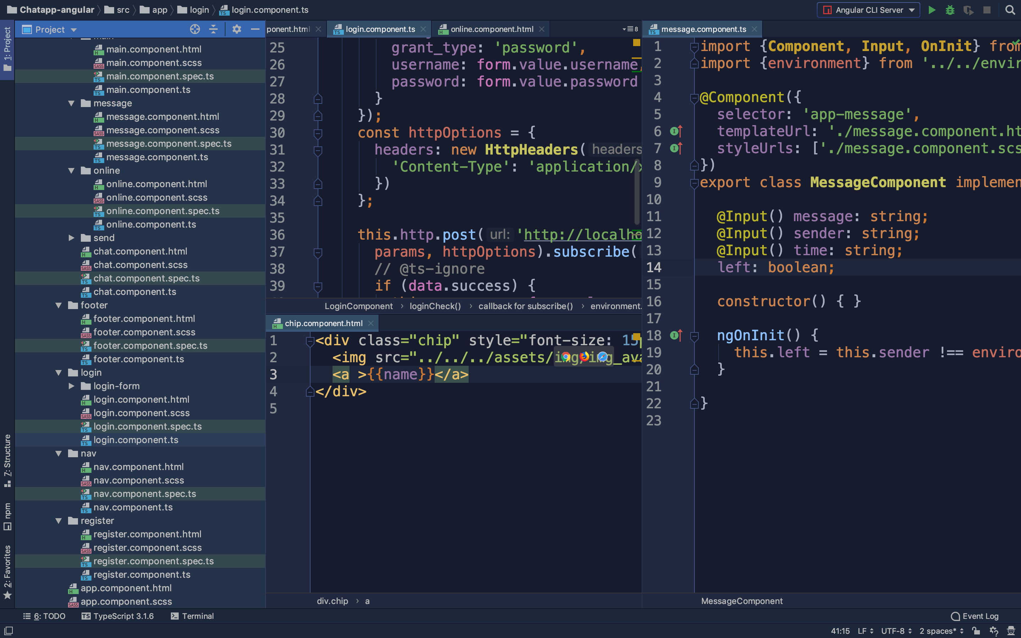Toggle the 1: Project tool window

[7, 49]
